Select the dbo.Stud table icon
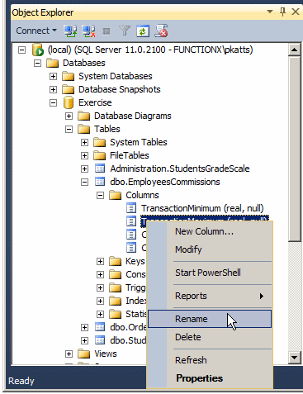 100,340
